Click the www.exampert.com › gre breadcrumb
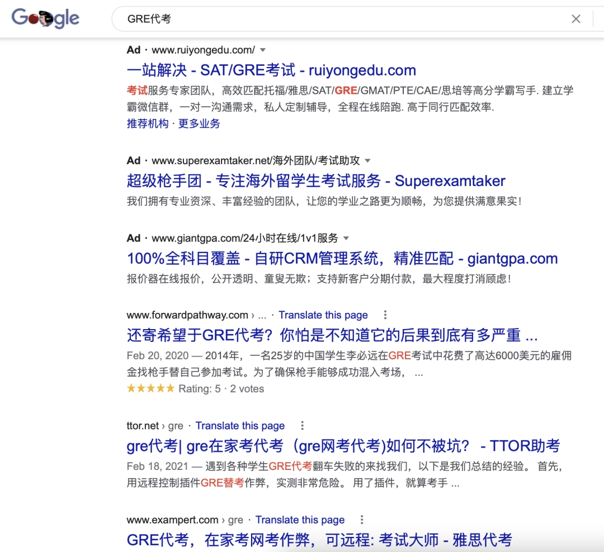This screenshot has width=604, height=552. pyautogui.click(x=185, y=520)
